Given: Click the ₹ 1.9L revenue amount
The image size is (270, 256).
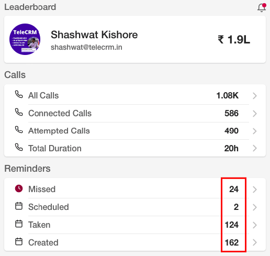Looking at the screenshot, I should coord(234,39).
